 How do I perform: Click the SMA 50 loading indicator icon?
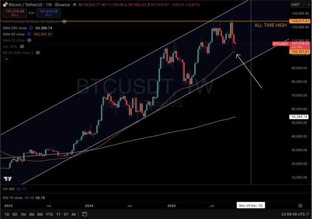29,34
